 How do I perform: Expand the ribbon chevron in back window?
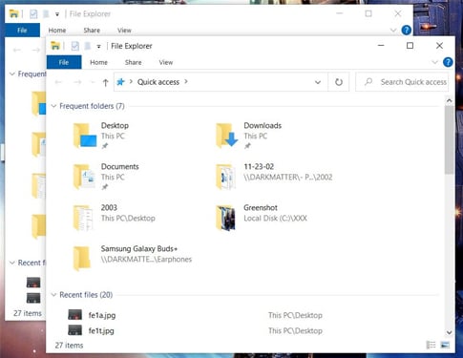tap(393, 31)
